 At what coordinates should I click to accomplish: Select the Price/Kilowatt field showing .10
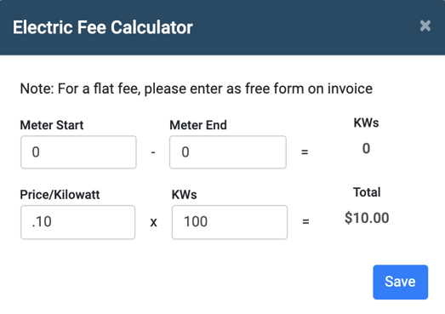point(77,222)
